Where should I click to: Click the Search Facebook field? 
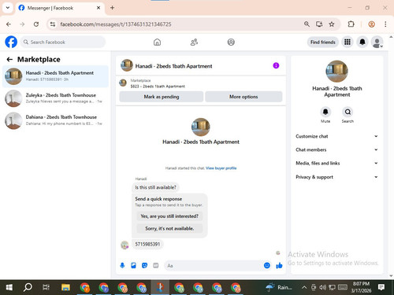pyautogui.click(x=63, y=42)
